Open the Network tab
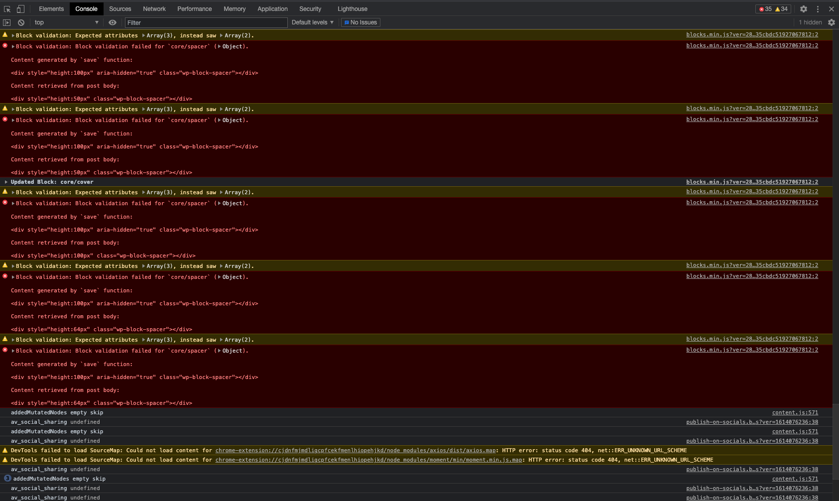 coord(154,9)
